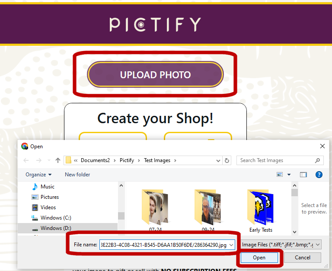Go up one folder level
332x271 pixels.
pos(58,160)
